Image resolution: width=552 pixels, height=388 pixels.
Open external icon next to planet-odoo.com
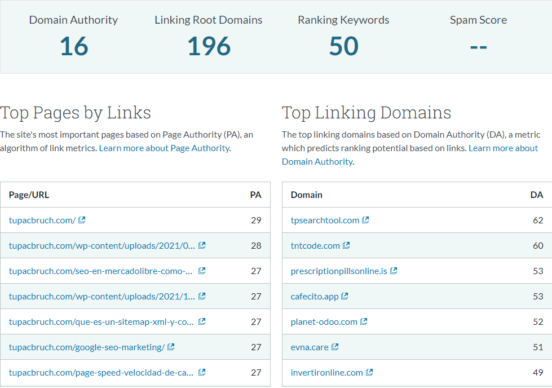(364, 321)
